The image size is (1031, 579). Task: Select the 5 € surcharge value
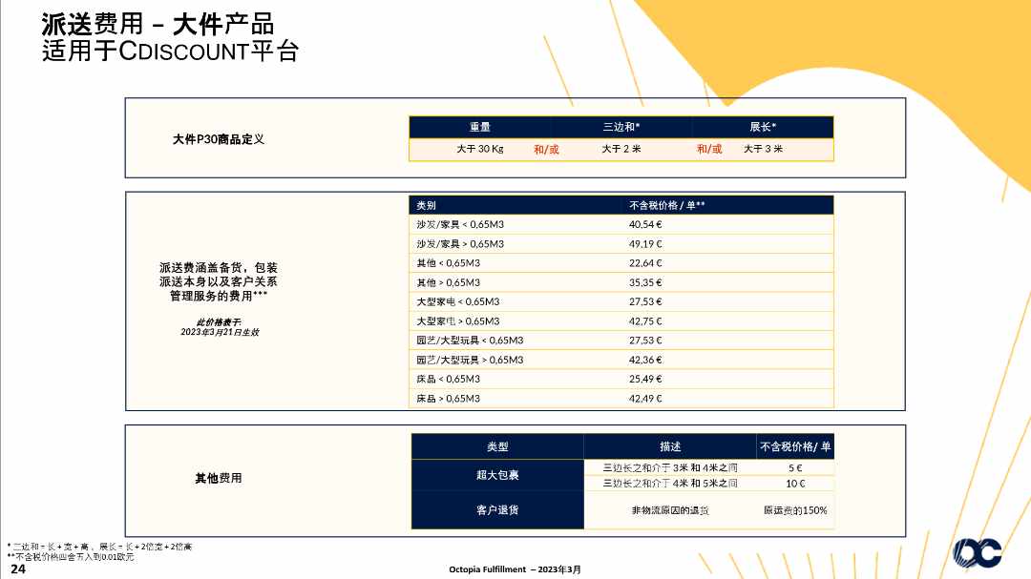pos(795,468)
